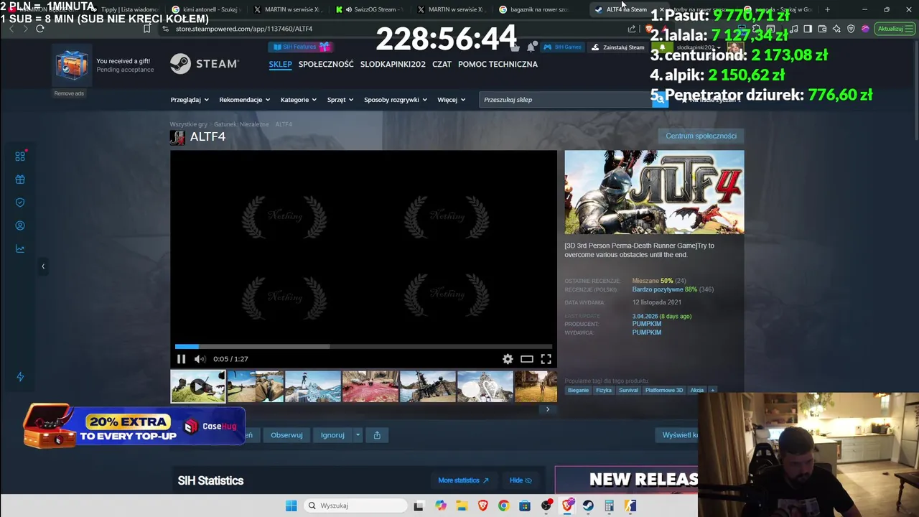
Task: Collapse sidebar with left chevron
Action: pos(43,266)
